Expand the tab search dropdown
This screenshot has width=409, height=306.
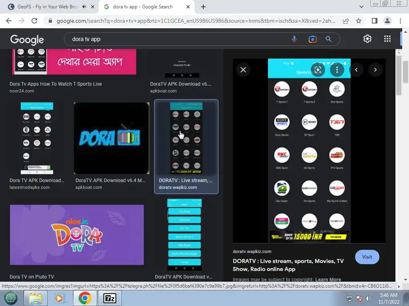point(361,7)
